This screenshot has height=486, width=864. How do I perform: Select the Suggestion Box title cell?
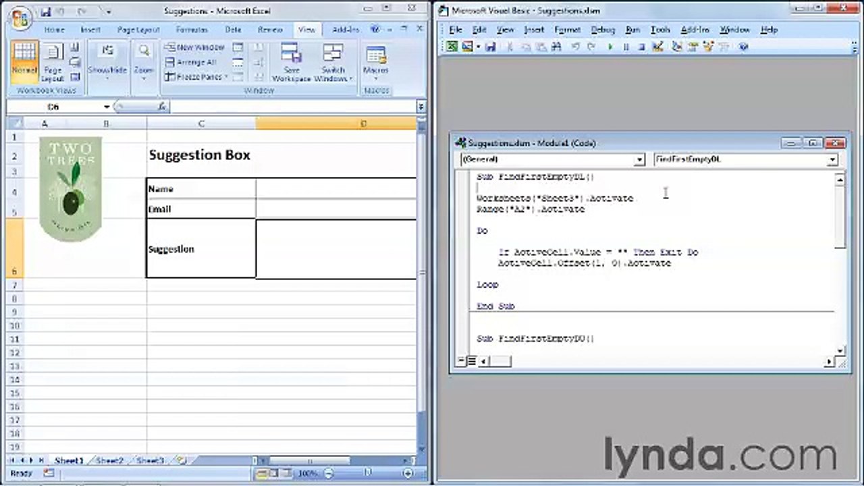(201, 155)
